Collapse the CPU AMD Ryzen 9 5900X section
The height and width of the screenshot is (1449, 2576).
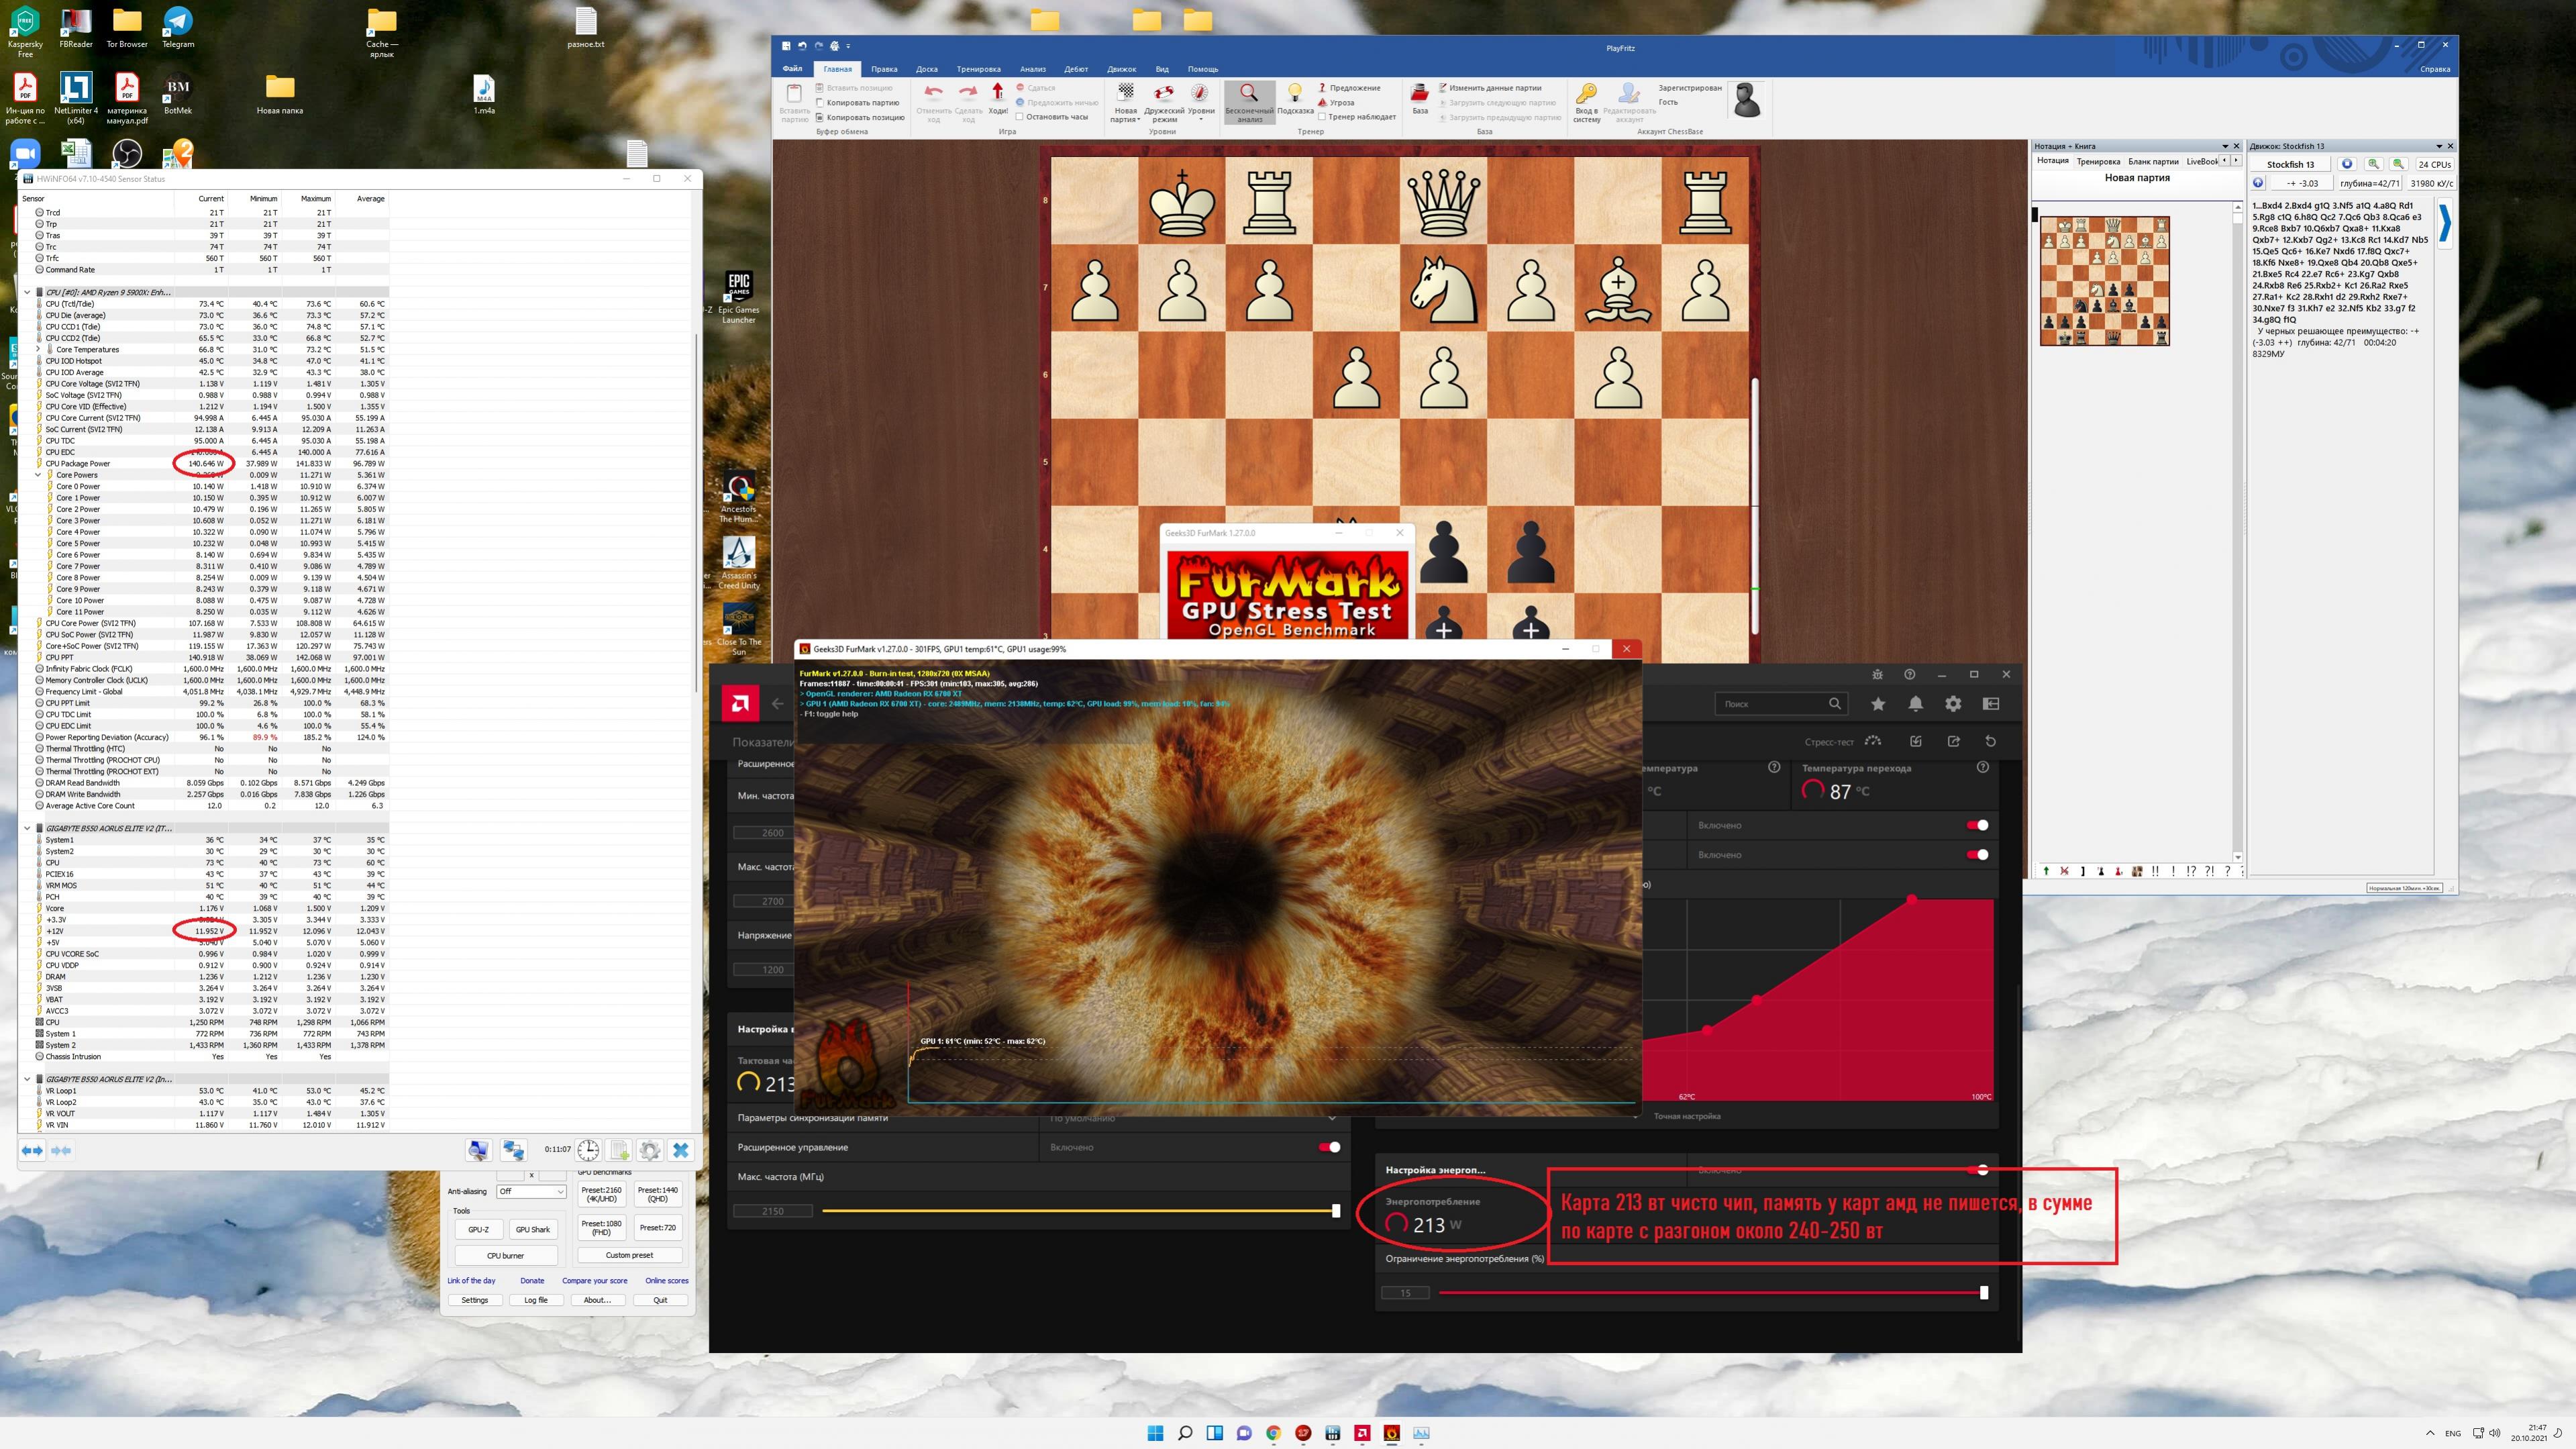(28, 292)
